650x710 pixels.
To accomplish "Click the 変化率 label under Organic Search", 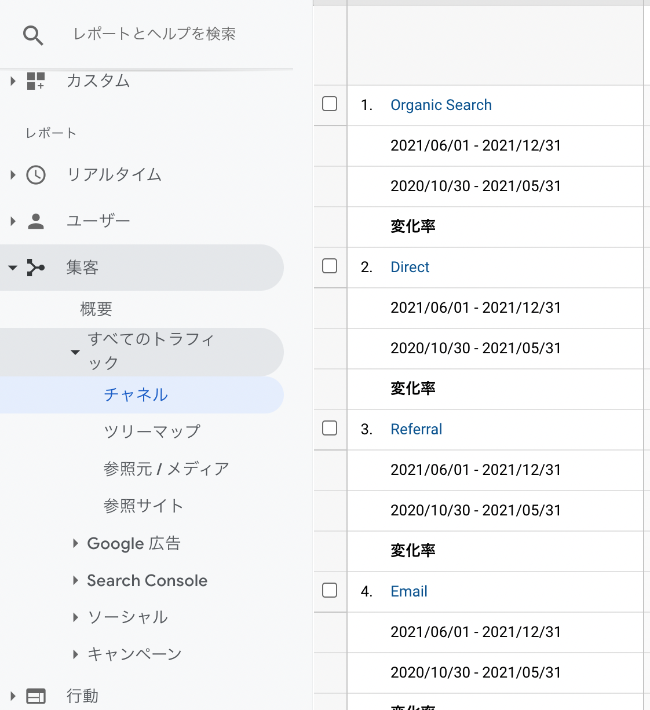I will point(413,226).
